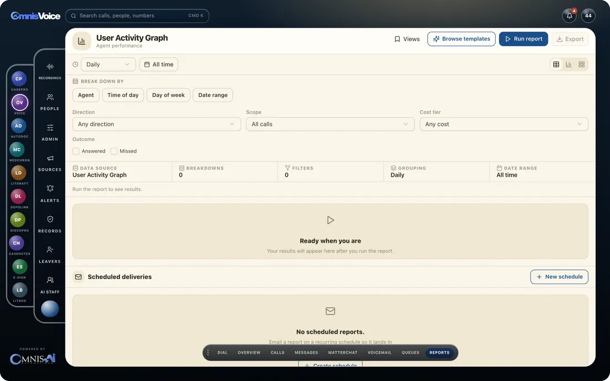
Task: Click 'No scheduled reports.' text
Action: (x=331, y=332)
